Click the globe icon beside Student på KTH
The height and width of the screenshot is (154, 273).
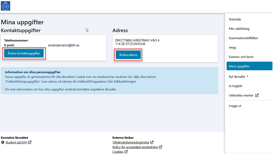pyautogui.click(x=3, y=142)
